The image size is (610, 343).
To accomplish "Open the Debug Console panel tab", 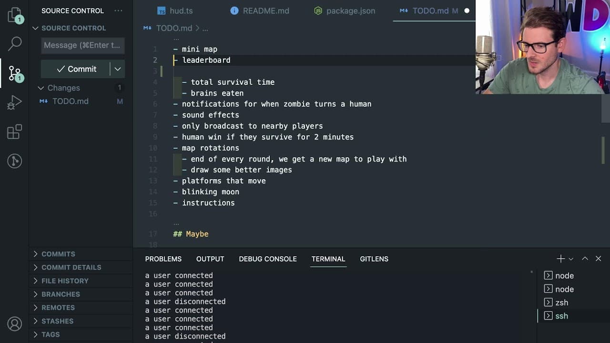I will (268, 259).
